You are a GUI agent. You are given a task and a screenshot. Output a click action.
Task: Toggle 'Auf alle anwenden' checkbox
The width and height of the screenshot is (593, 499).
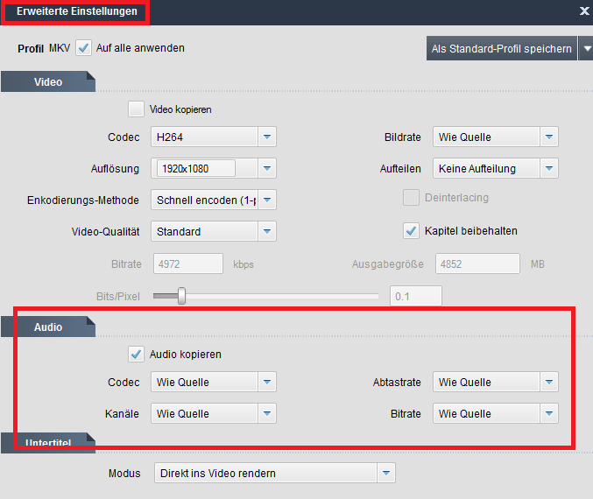(x=84, y=48)
